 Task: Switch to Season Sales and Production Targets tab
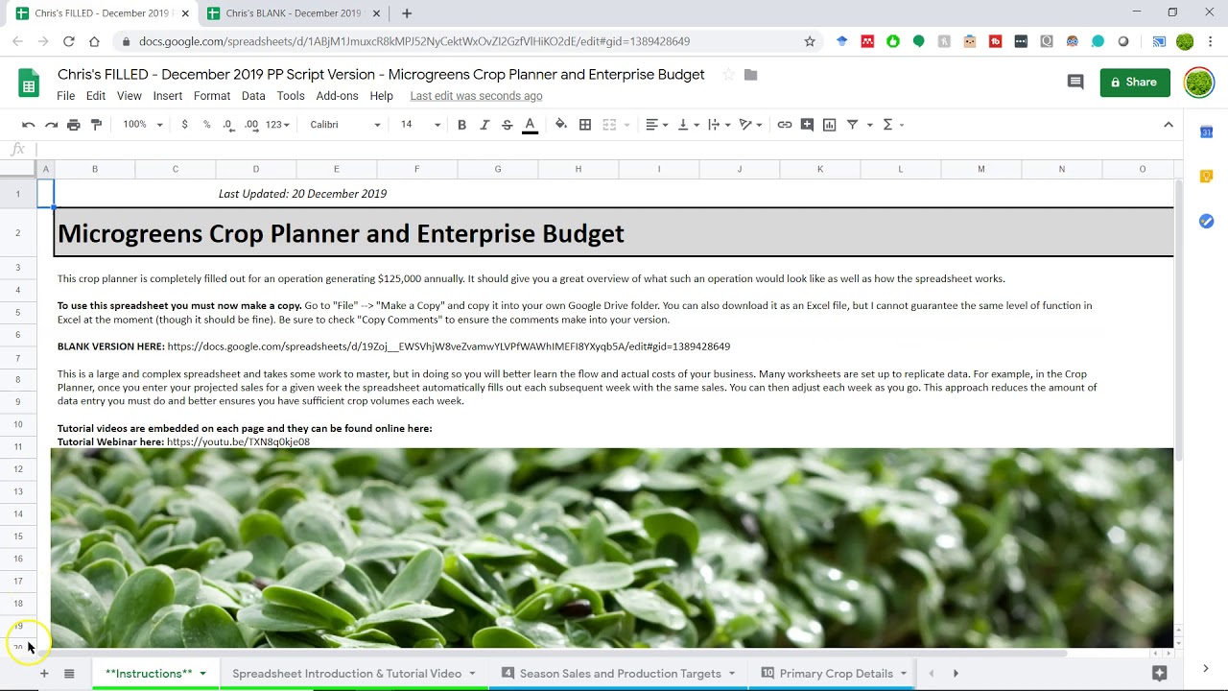pos(619,674)
